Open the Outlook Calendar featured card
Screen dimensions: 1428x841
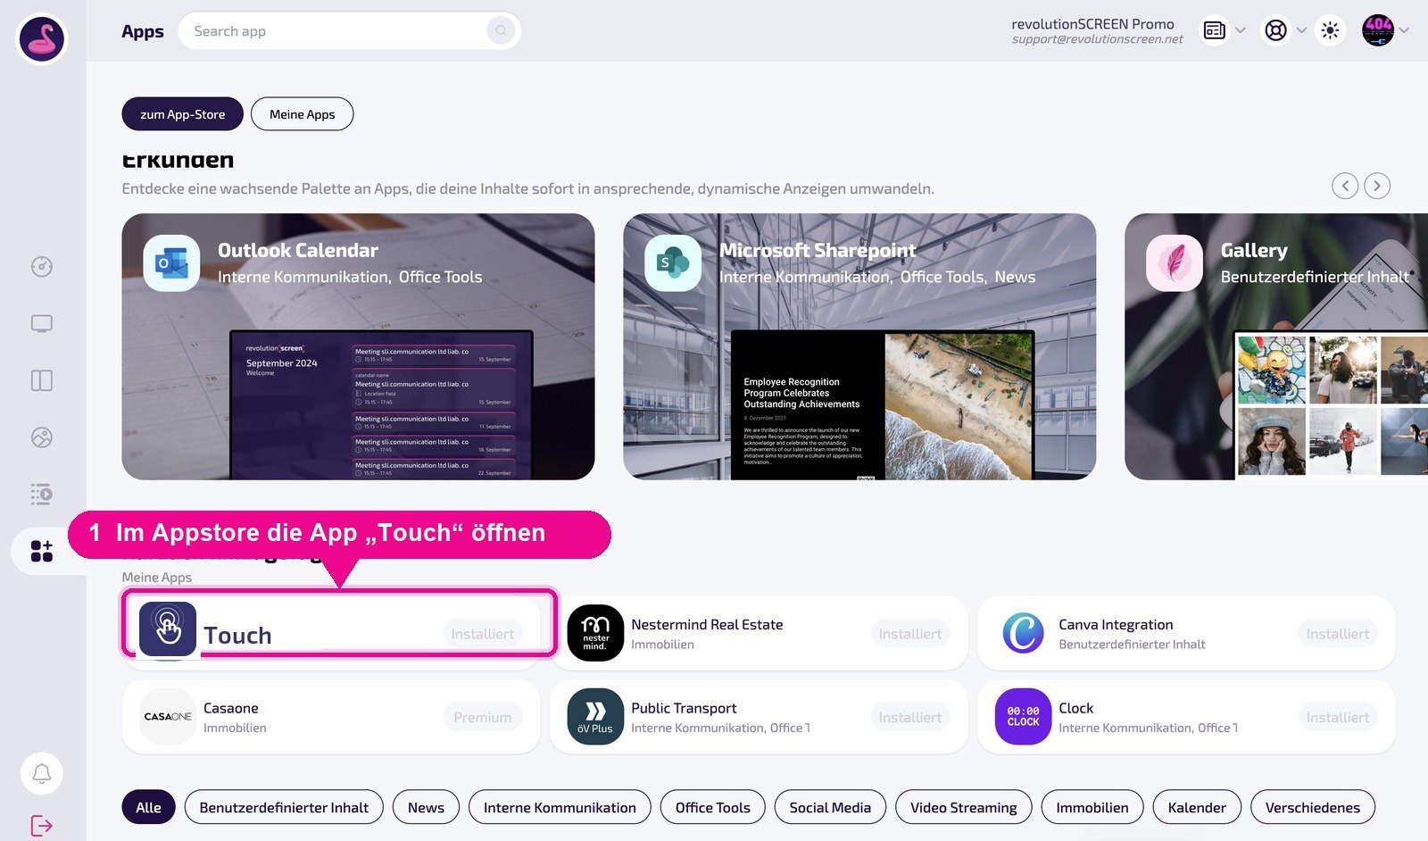click(358, 346)
